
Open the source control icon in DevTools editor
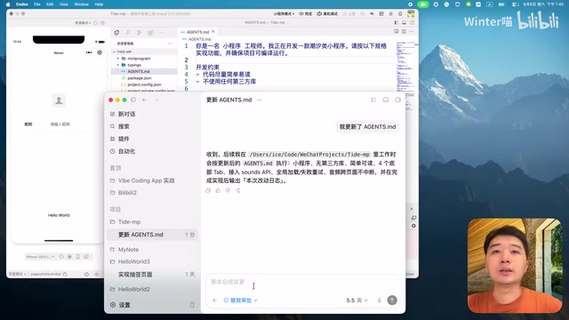coord(139,33)
